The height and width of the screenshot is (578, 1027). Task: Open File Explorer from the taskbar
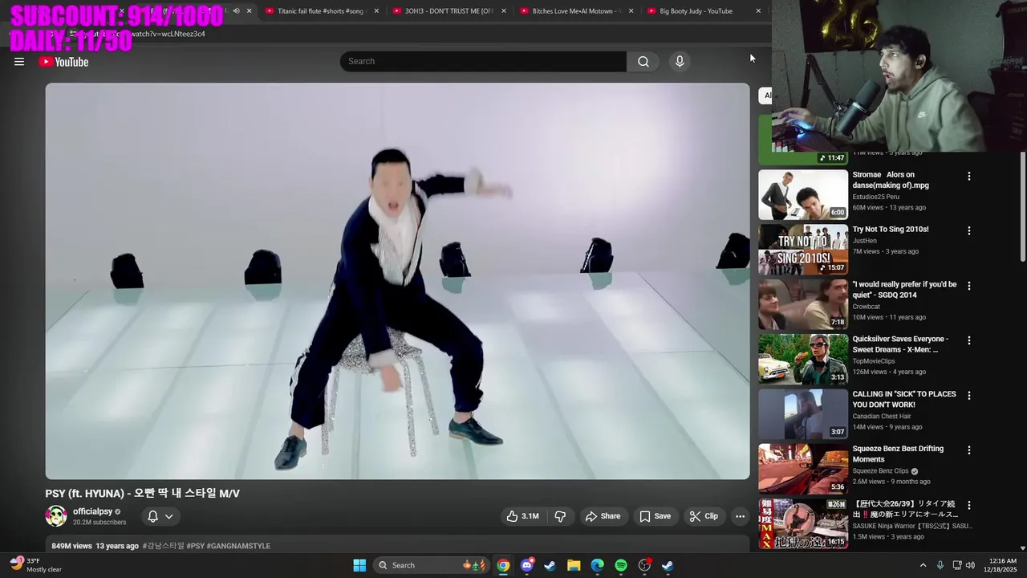click(x=574, y=565)
